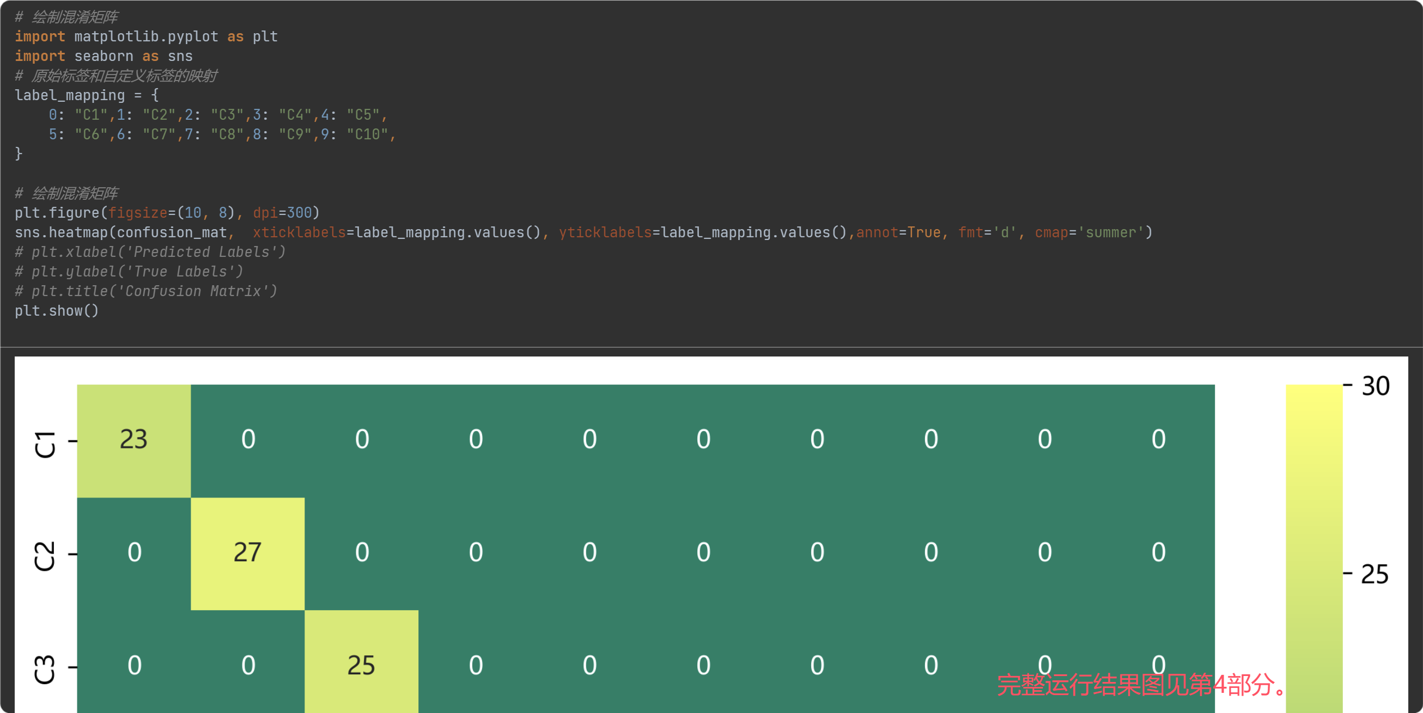Click the colorbar tick label 30
This screenshot has width=1423, height=713.
pos(1376,386)
